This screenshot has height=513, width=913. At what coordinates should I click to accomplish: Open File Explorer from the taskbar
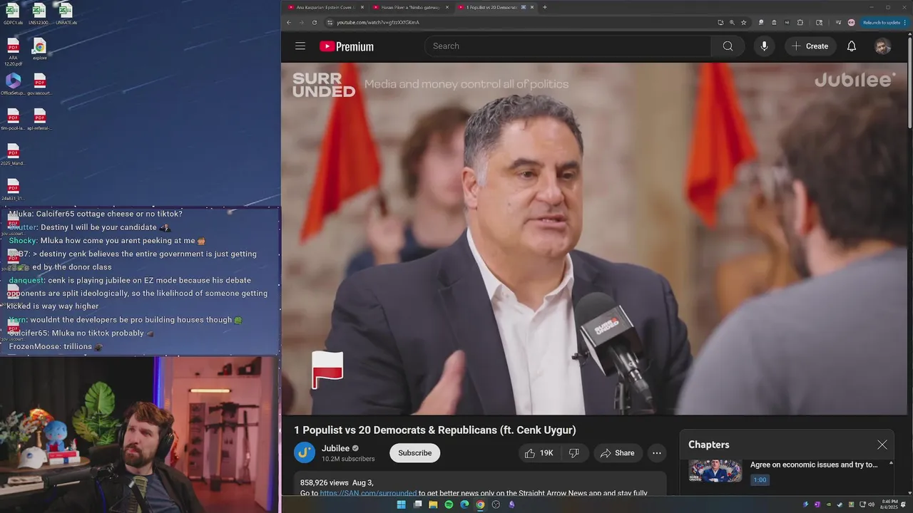click(x=433, y=504)
